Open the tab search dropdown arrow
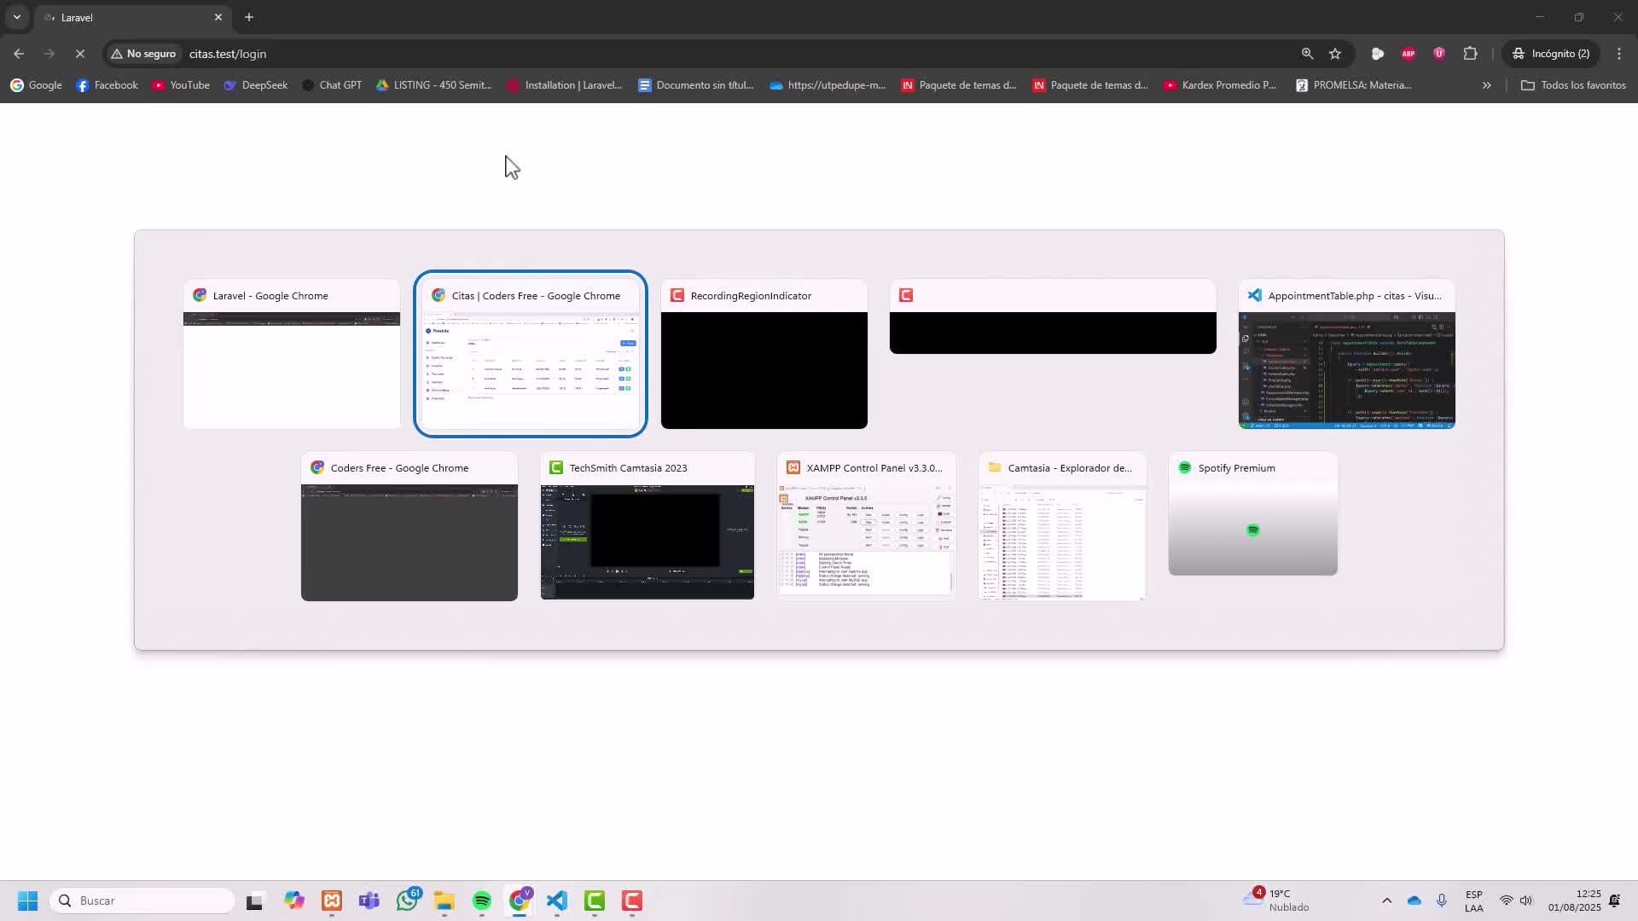The width and height of the screenshot is (1638, 921). (x=16, y=17)
